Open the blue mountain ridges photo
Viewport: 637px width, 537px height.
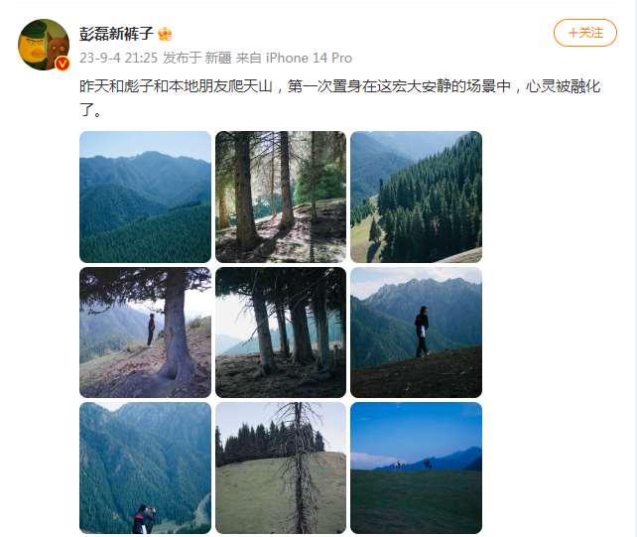pos(145,197)
